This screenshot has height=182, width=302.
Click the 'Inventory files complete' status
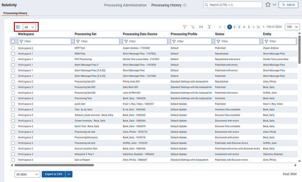(228, 110)
